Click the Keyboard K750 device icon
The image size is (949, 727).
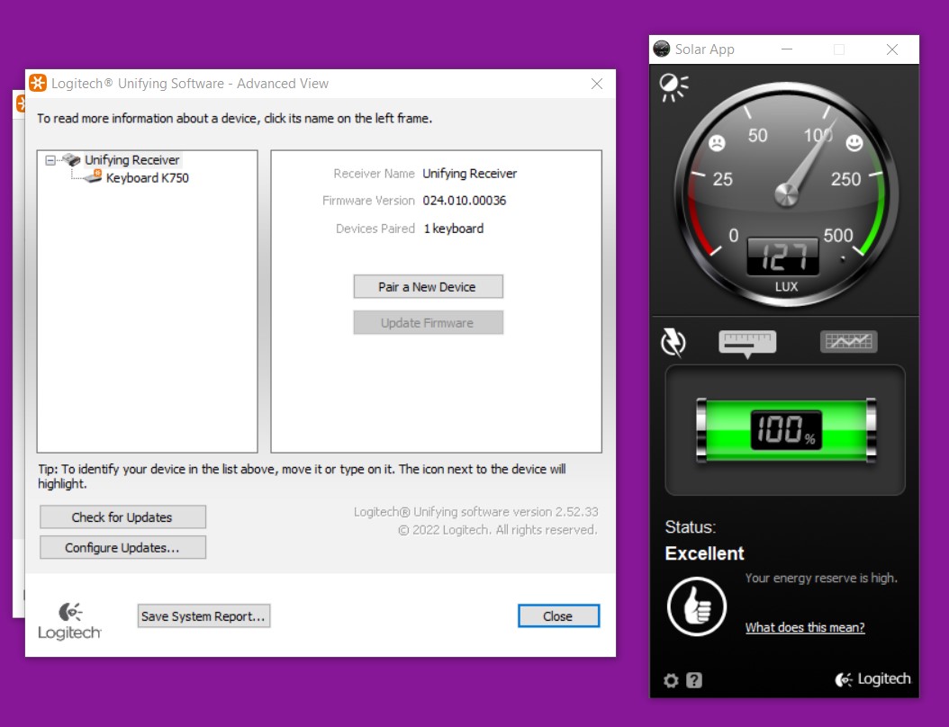pyautogui.click(x=93, y=177)
